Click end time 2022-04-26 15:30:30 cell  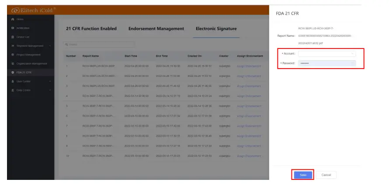click(x=168, y=66)
